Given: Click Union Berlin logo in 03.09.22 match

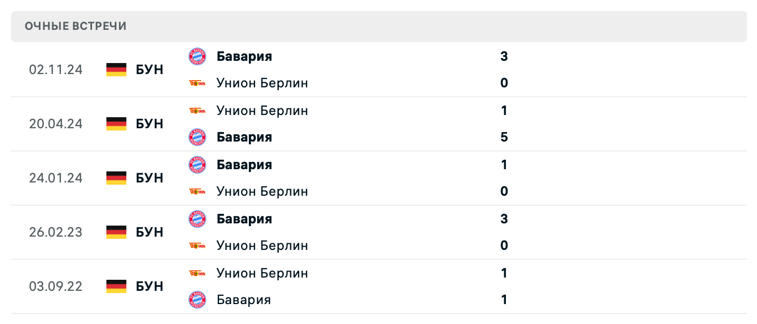Looking at the screenshot, I should pyautogui.click(x=197, y=273).
